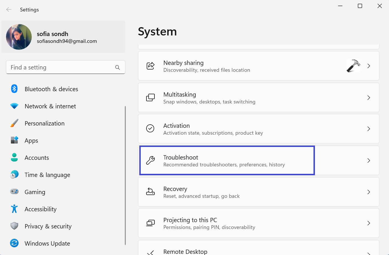
Task: Select Time & language in sidebar
Action: pyautogui.click(x=47, y=175)
